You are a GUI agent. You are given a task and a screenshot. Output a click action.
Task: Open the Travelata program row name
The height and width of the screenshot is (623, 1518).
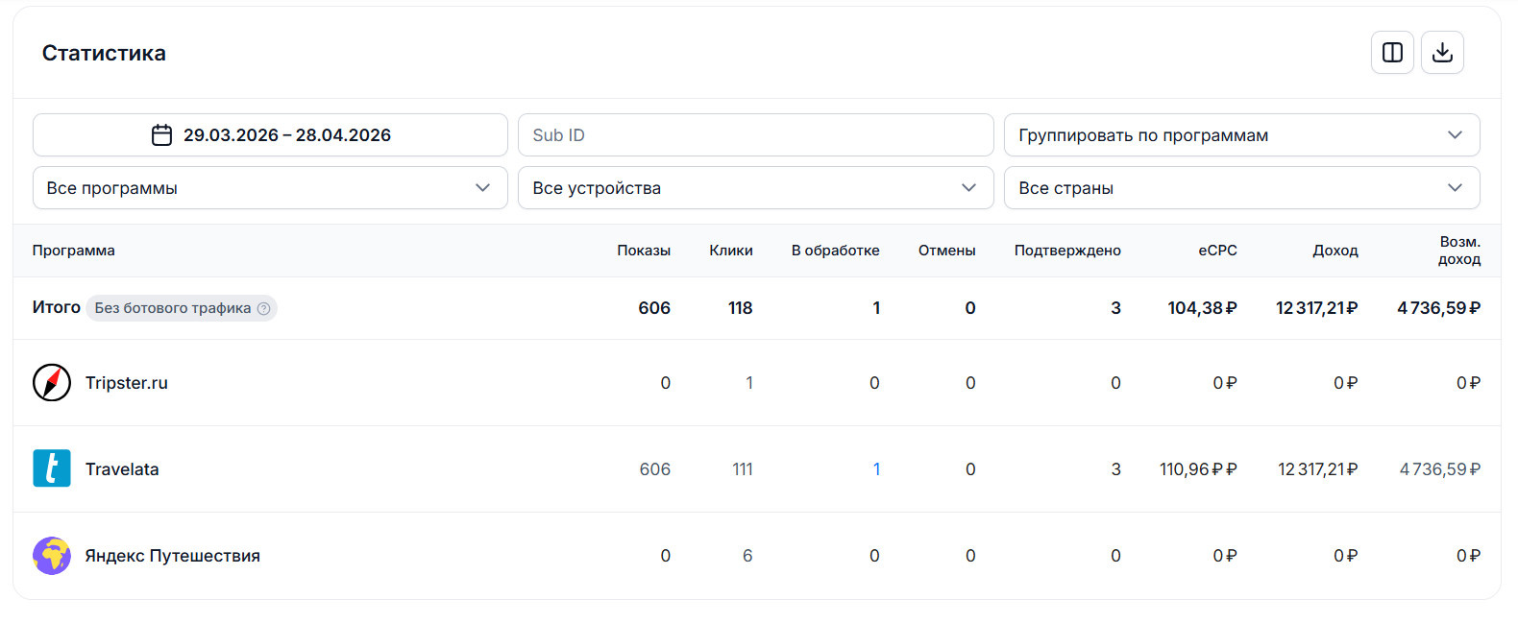[x=122, y=469]
